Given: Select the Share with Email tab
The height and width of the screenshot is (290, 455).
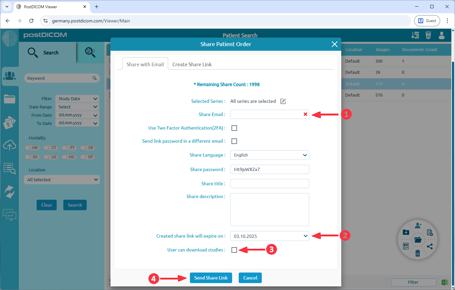Looking at the screenshot, I should point(145,64).
